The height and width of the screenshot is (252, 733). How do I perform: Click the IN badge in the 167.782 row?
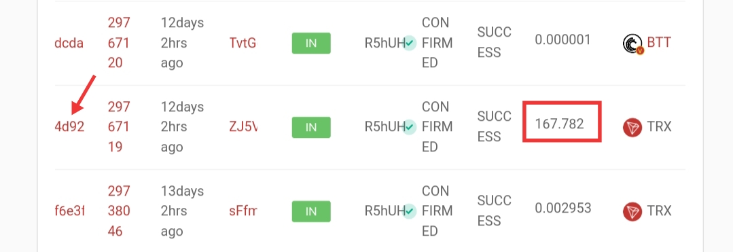click(x=311, y=127)
